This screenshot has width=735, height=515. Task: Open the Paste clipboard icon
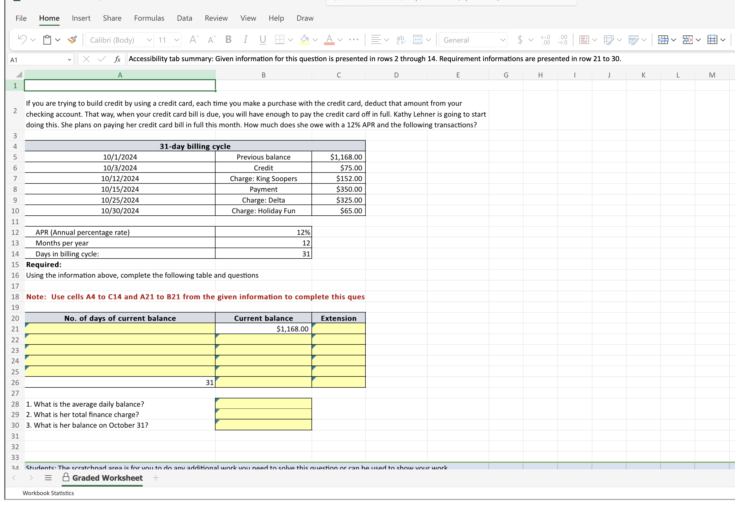[x=47, y=40]
